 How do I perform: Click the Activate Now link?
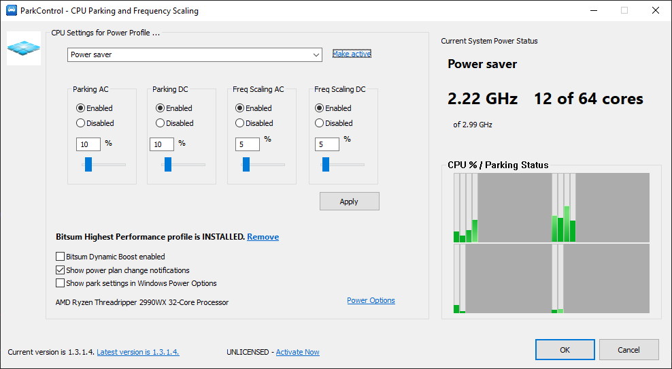tap(297, 352)
